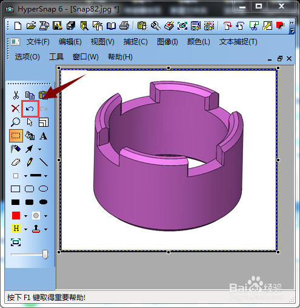Open the 文件(F) menu
The image size is (300, 308).
(x=38, y=42)
